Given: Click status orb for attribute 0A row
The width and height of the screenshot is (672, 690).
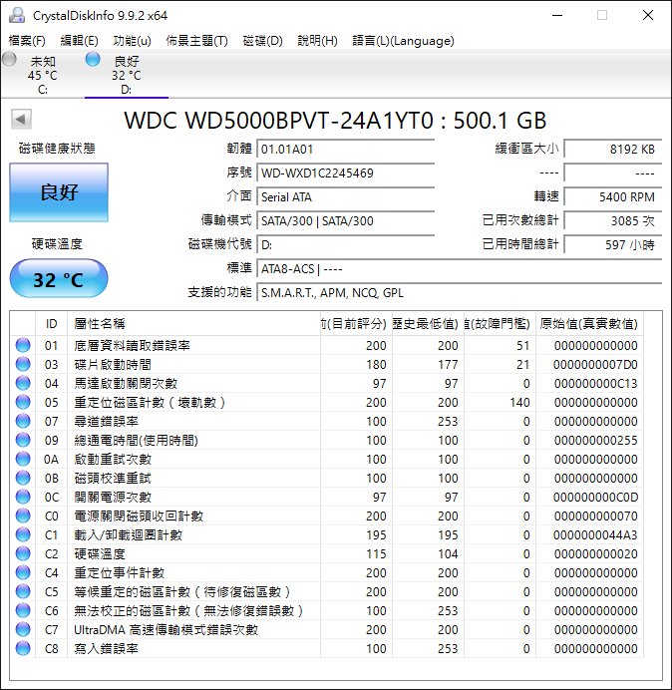Looking at the screenshot, I should (x=23, y=459).
